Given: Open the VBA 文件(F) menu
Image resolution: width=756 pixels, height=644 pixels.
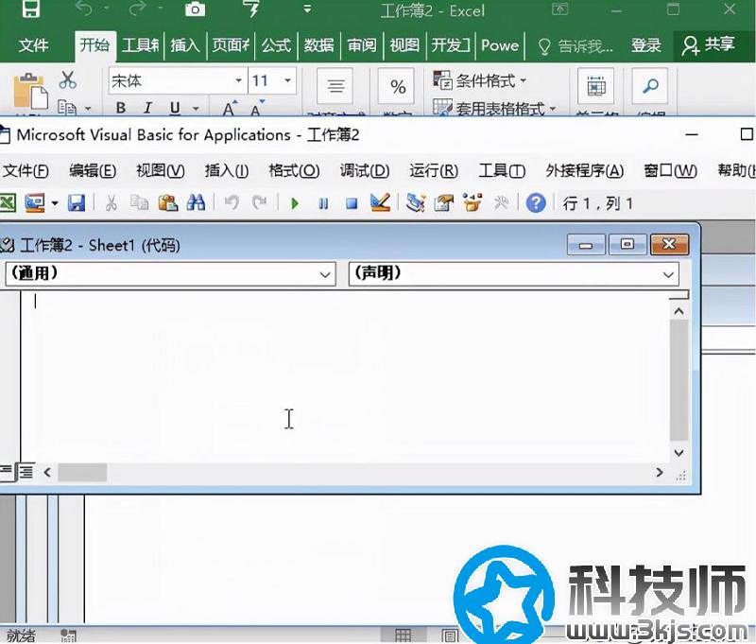Looking at the screenshot, I should (26, 170).
